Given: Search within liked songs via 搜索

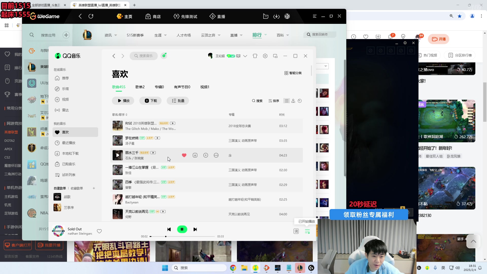Looking at the screenshot, I should click(x=257, y=101).
